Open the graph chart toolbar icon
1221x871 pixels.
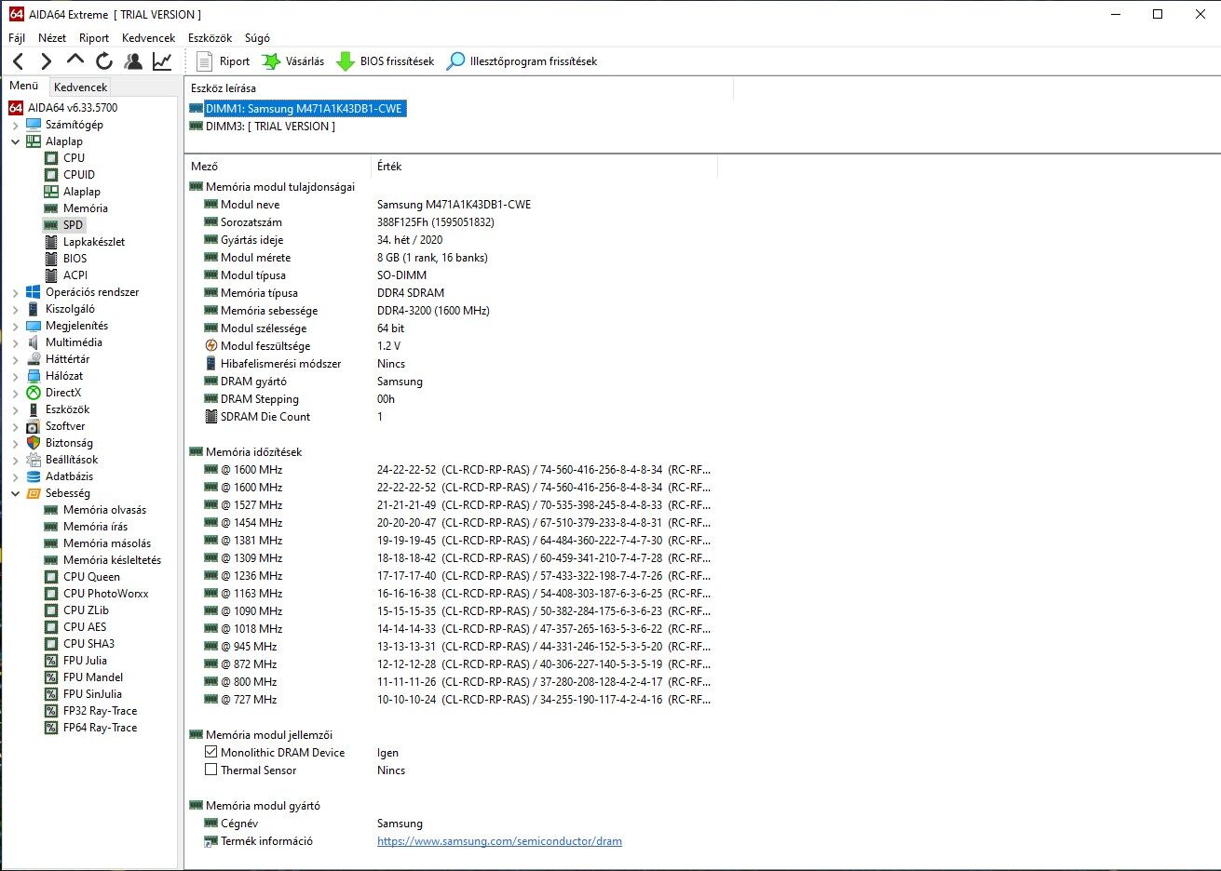(x=162, y=61)
